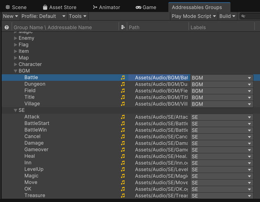Click the music note icon for Attack

(123, 117)
